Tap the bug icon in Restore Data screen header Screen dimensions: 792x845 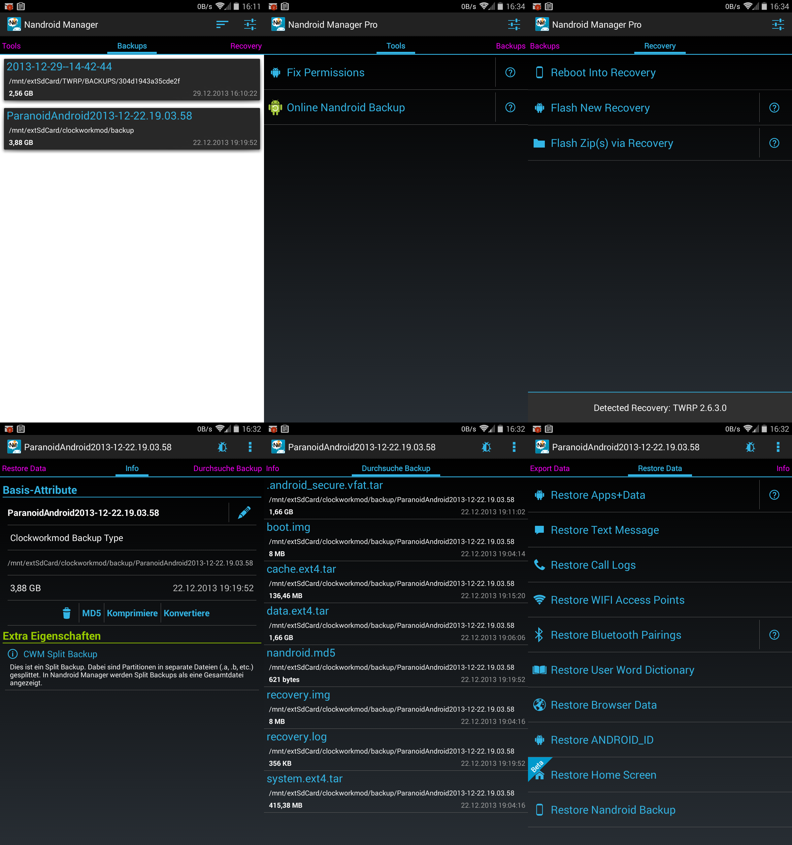point(750,447)
